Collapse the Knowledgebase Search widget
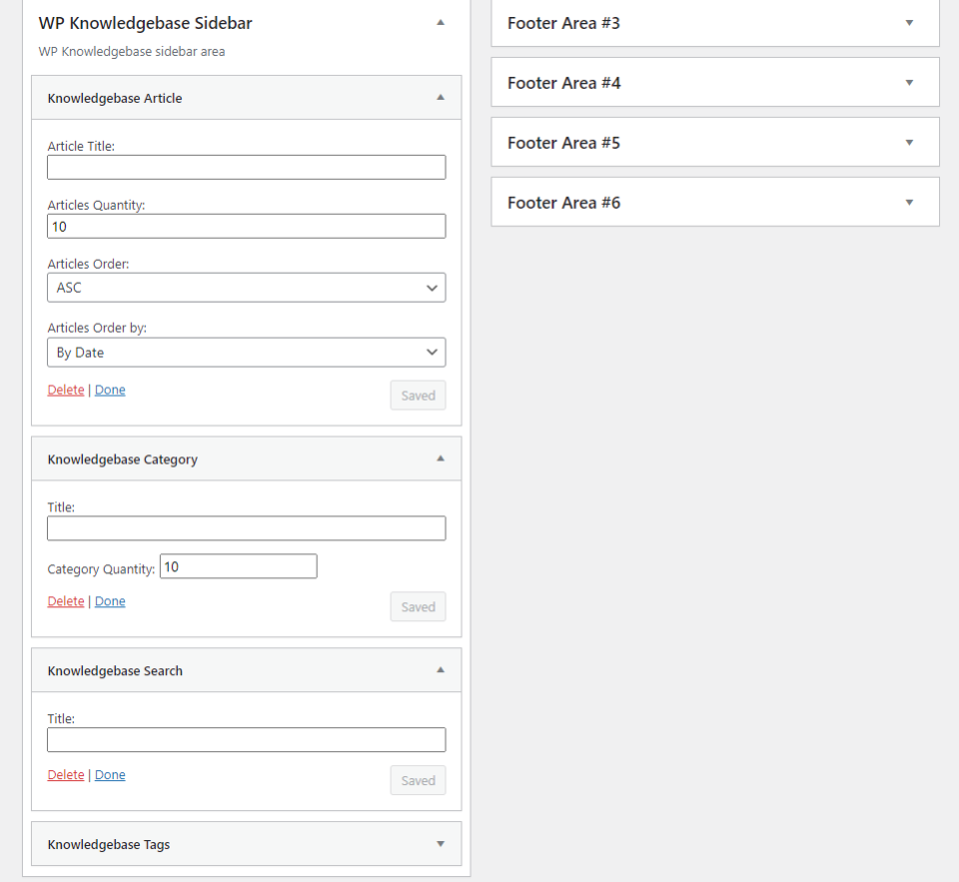 (441, 670)
